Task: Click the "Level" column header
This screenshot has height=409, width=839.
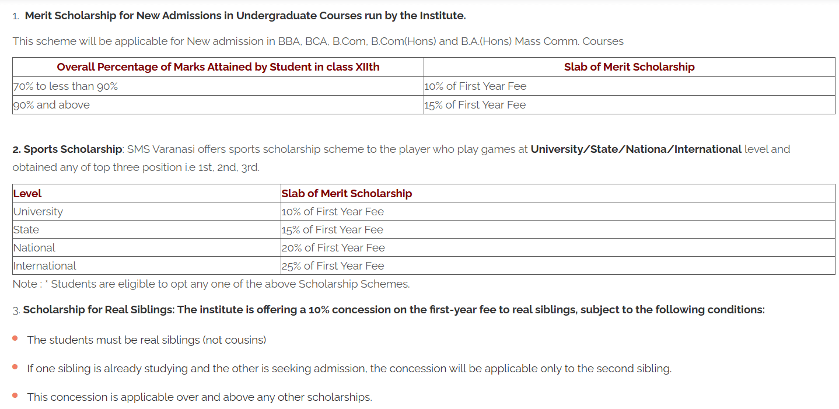Action: click(27, 194)
